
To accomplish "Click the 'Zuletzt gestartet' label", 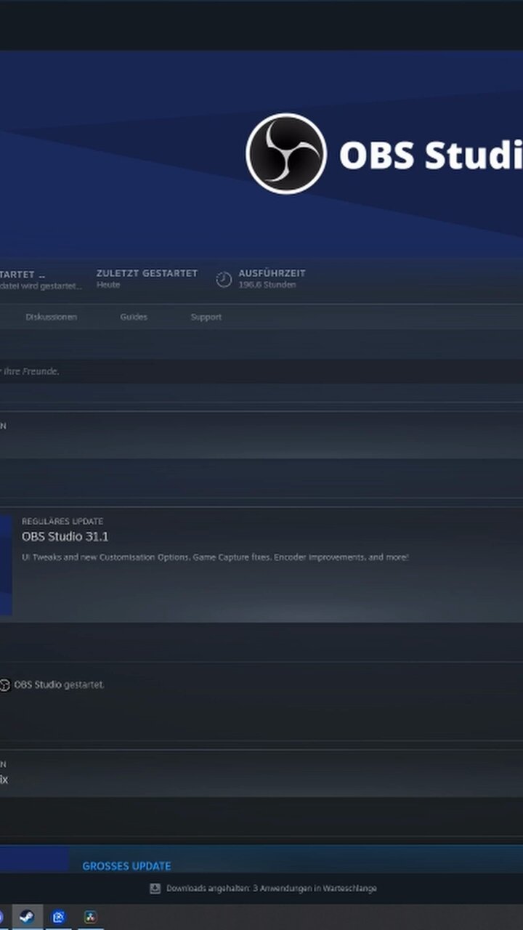I will point(147,273).
